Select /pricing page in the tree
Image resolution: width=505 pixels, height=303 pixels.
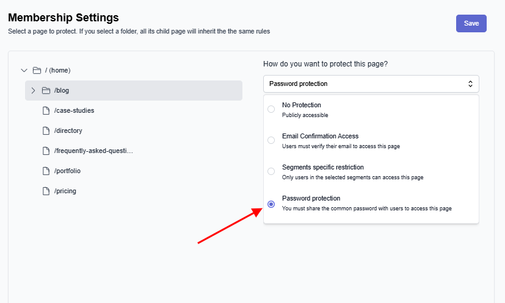65,191
